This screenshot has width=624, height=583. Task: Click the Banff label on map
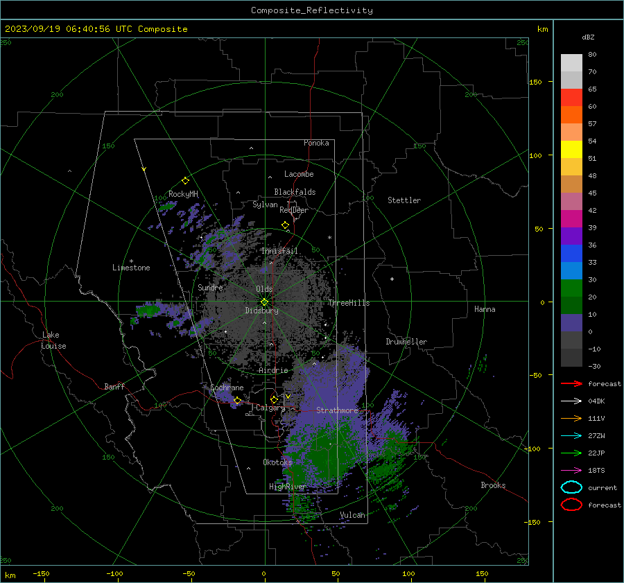click(114, 386)
